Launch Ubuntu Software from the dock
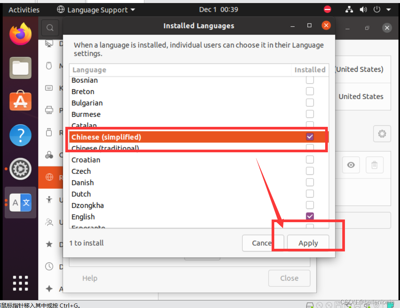The width and height of the screenshot is (400, 308). [x=20, y=101]
